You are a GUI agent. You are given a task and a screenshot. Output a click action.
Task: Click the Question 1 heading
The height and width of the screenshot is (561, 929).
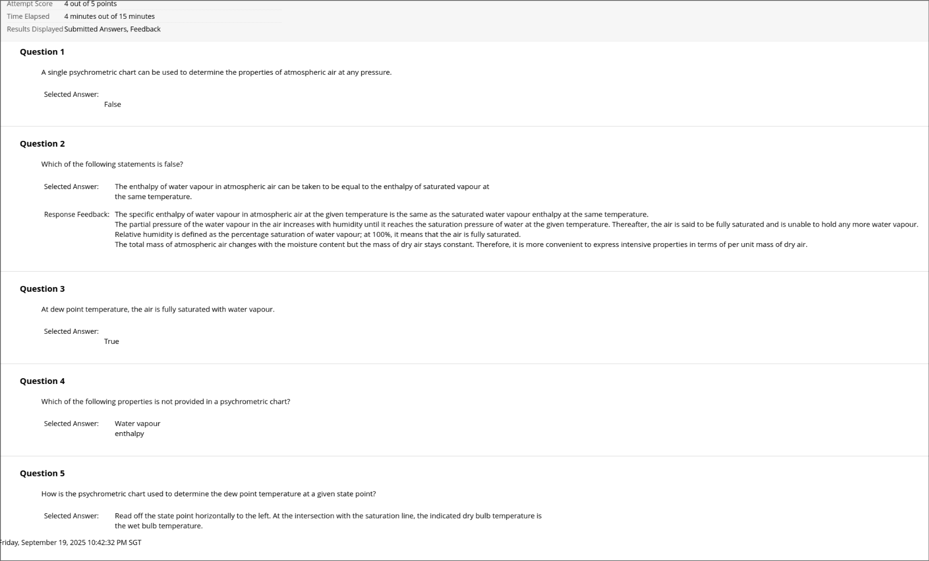click(42, 52)
